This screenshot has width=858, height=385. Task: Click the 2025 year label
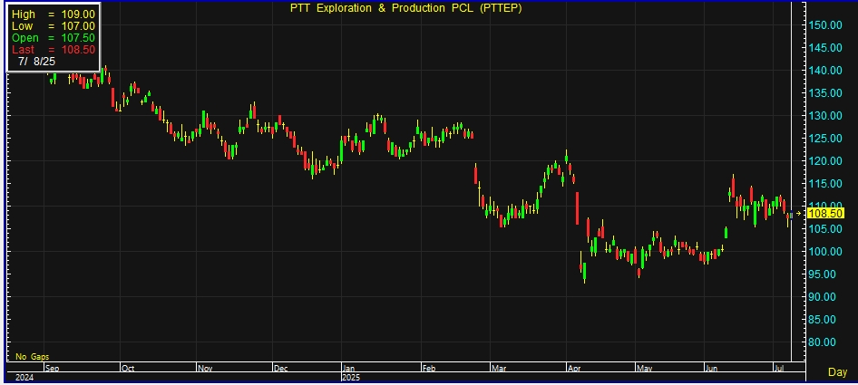[x=351, y=378]
